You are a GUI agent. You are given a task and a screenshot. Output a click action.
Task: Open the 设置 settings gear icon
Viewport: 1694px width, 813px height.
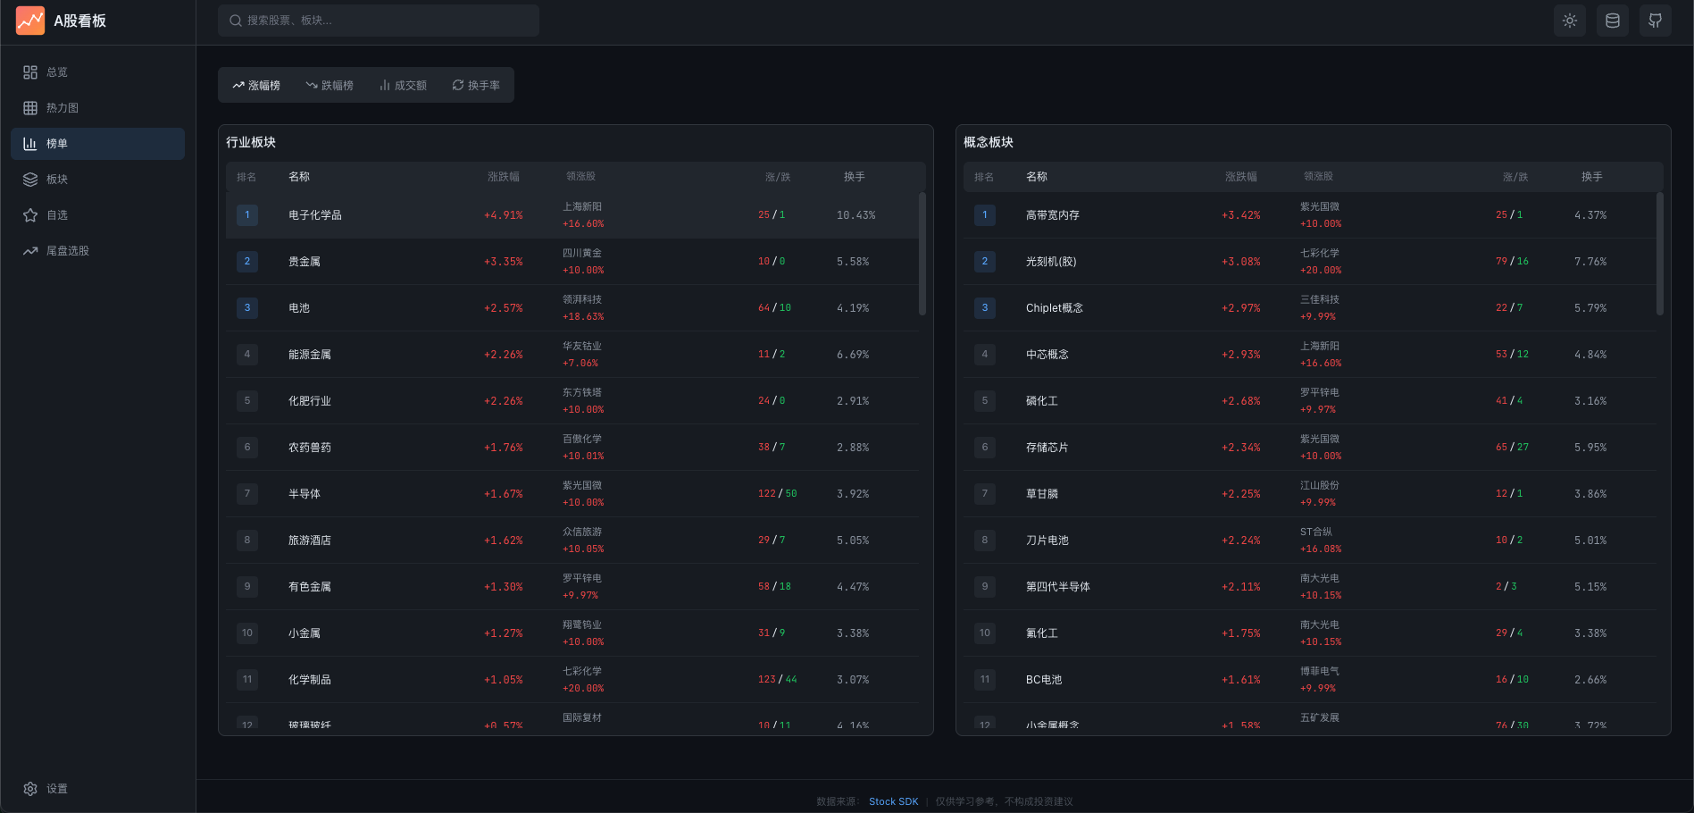(x=32, y=789)
